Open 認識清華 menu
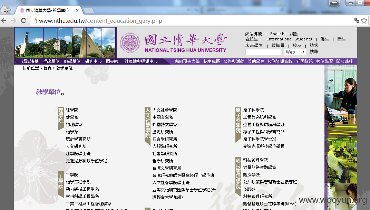The image size is (370, 210). [30, 61]
